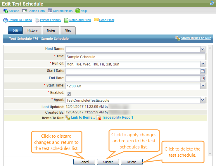This screenshot has width=216, height=166.
Task: Switch to the Files tab
Action: click(68, 30)
